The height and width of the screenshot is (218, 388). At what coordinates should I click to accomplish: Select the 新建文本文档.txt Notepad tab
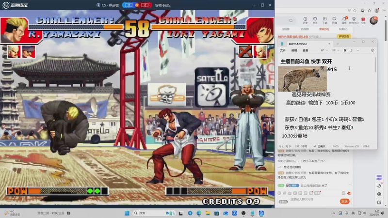click(306, 44)
